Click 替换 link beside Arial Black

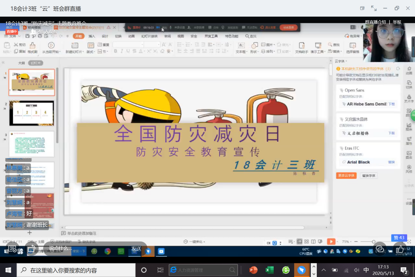tap(391, 162)
